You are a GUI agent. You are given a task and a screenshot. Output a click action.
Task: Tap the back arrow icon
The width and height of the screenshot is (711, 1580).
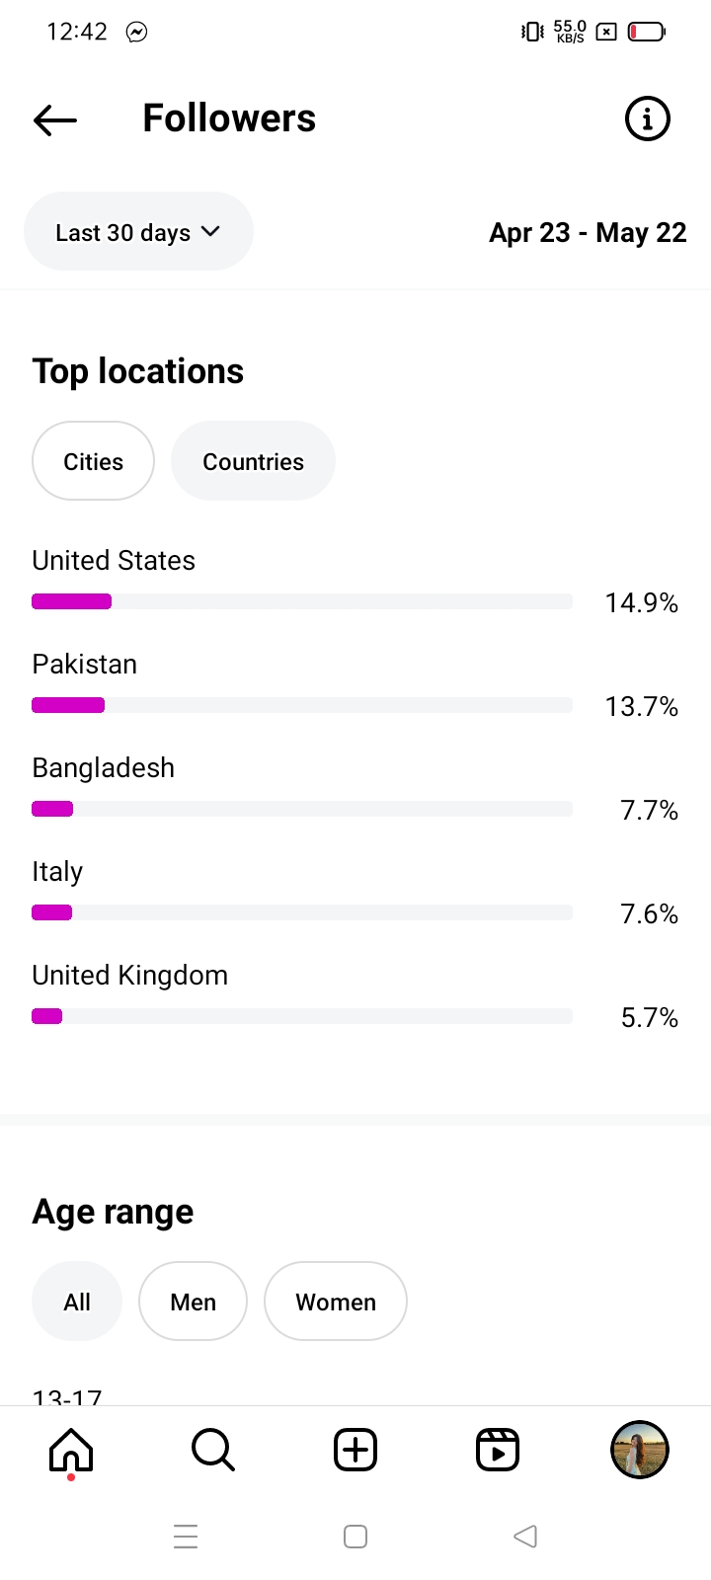(55, 119)
